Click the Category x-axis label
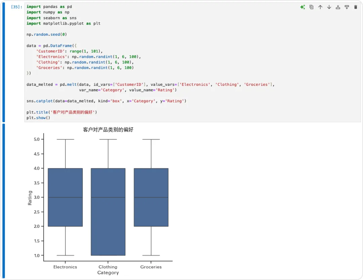The width and height of the screenshot is (363, 280). [108, 273]
